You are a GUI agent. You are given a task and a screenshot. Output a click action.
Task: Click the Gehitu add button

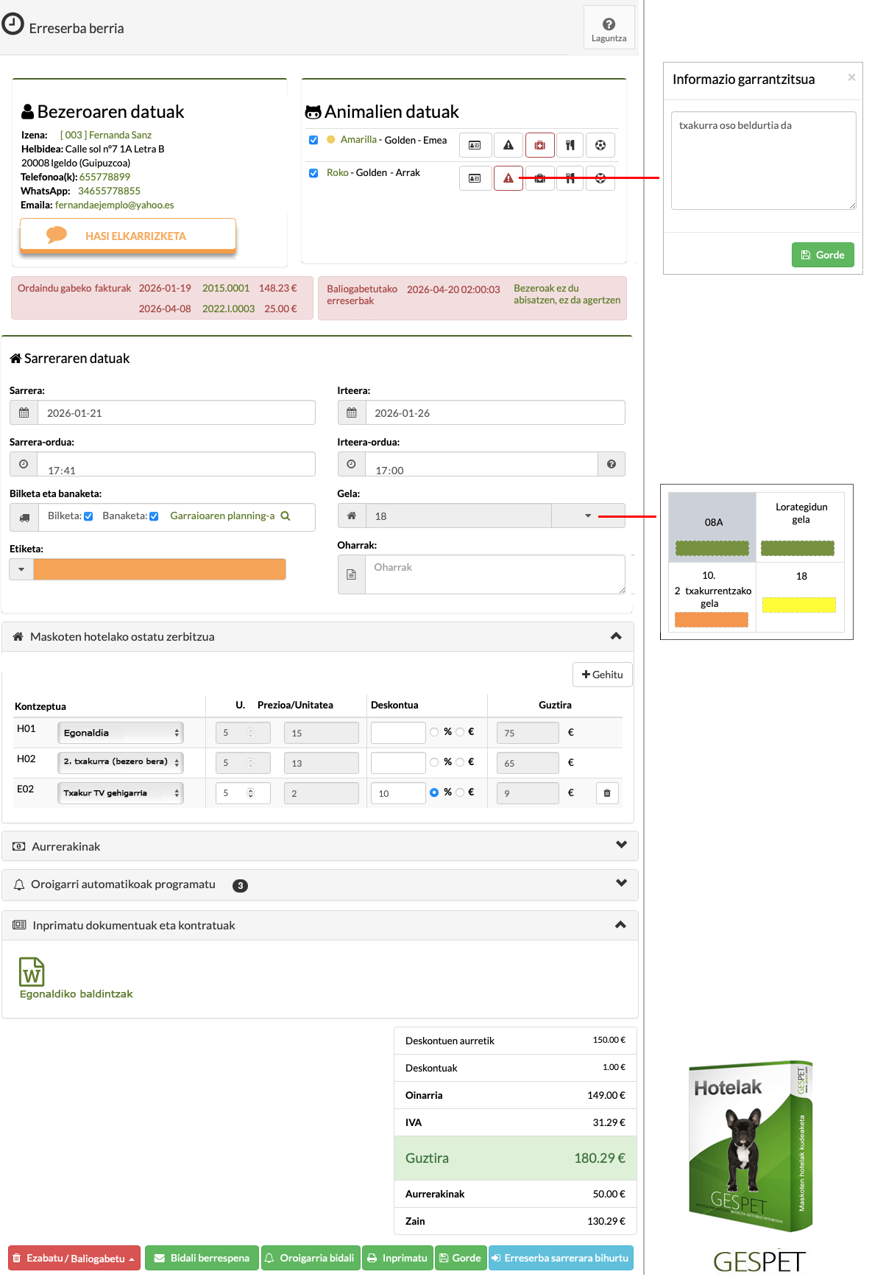click(602, 675)
